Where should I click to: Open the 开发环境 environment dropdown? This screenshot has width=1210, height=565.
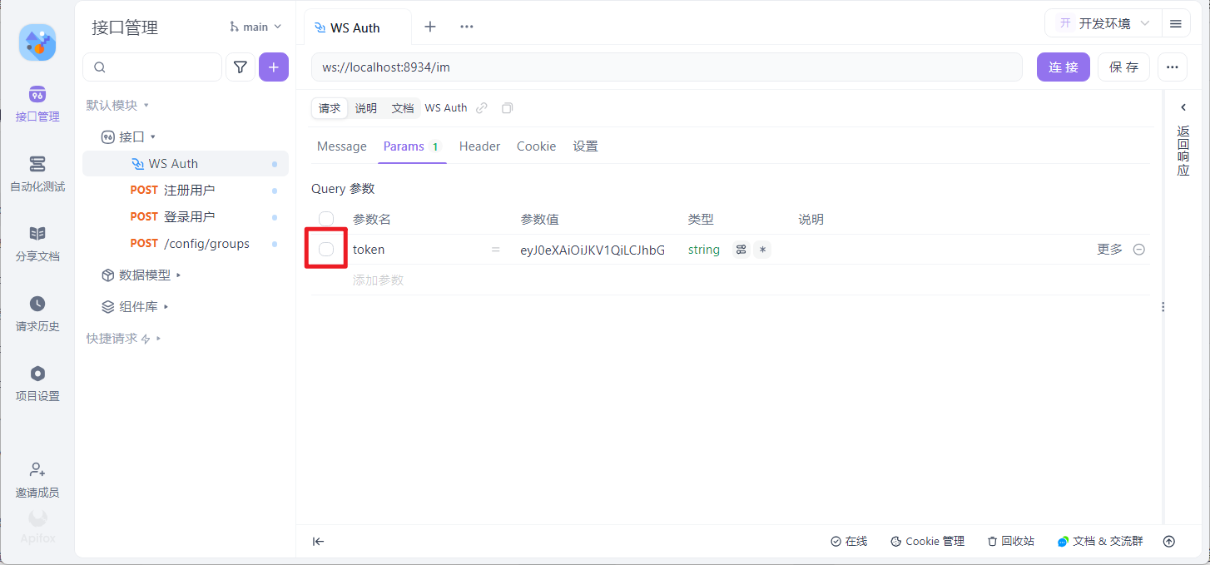coord(1103,23)
